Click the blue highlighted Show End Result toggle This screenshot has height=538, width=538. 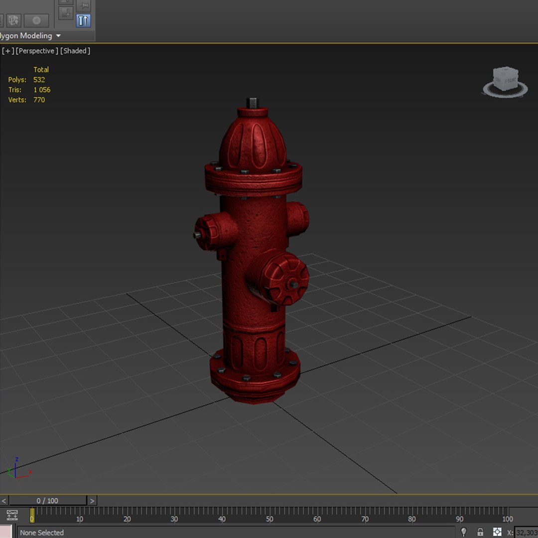(83, 20)
